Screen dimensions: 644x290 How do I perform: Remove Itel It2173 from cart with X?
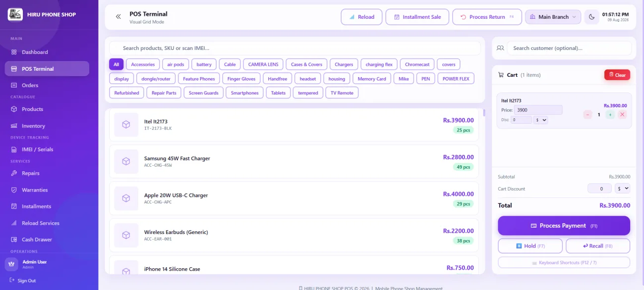tap(622, 114)
